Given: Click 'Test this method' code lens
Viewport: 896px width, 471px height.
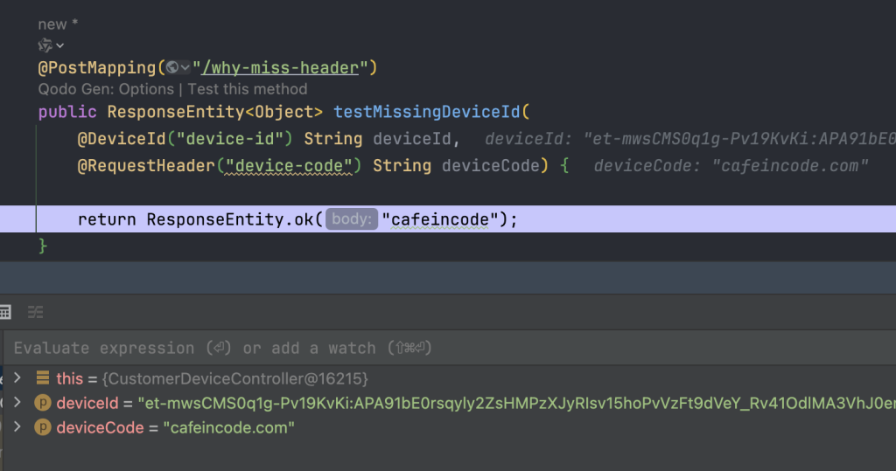Looking at the screenshot, I should 248,89.
